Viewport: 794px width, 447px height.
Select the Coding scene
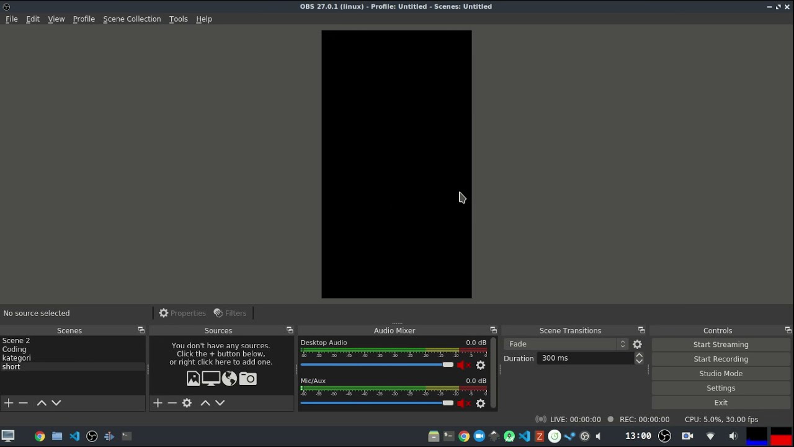[73, 350]
